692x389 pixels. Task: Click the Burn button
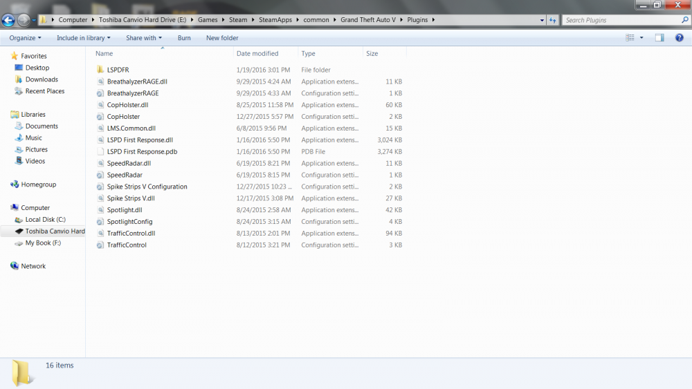184,38
